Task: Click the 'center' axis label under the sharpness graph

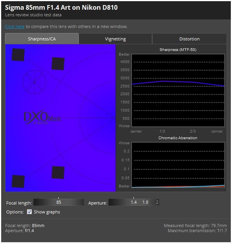Action: tap(136, 131)
